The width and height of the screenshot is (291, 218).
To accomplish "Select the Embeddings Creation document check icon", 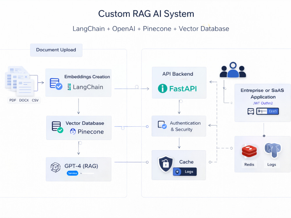I will pyautogui.click(x=56, y=84).
